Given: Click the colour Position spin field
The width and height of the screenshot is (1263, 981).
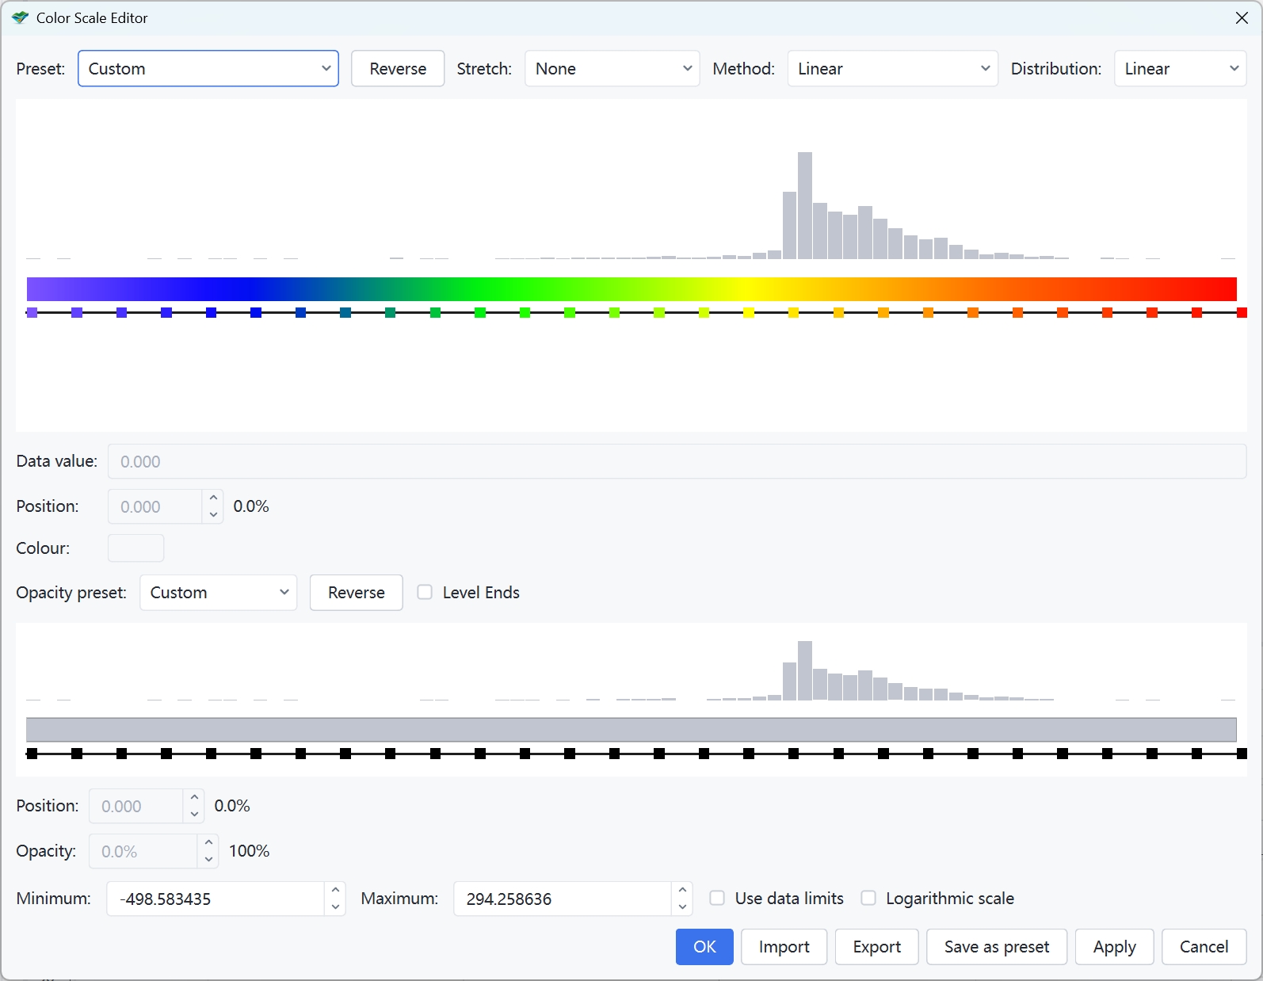Looking at the screenshot, I should click(x=155, y=506).
